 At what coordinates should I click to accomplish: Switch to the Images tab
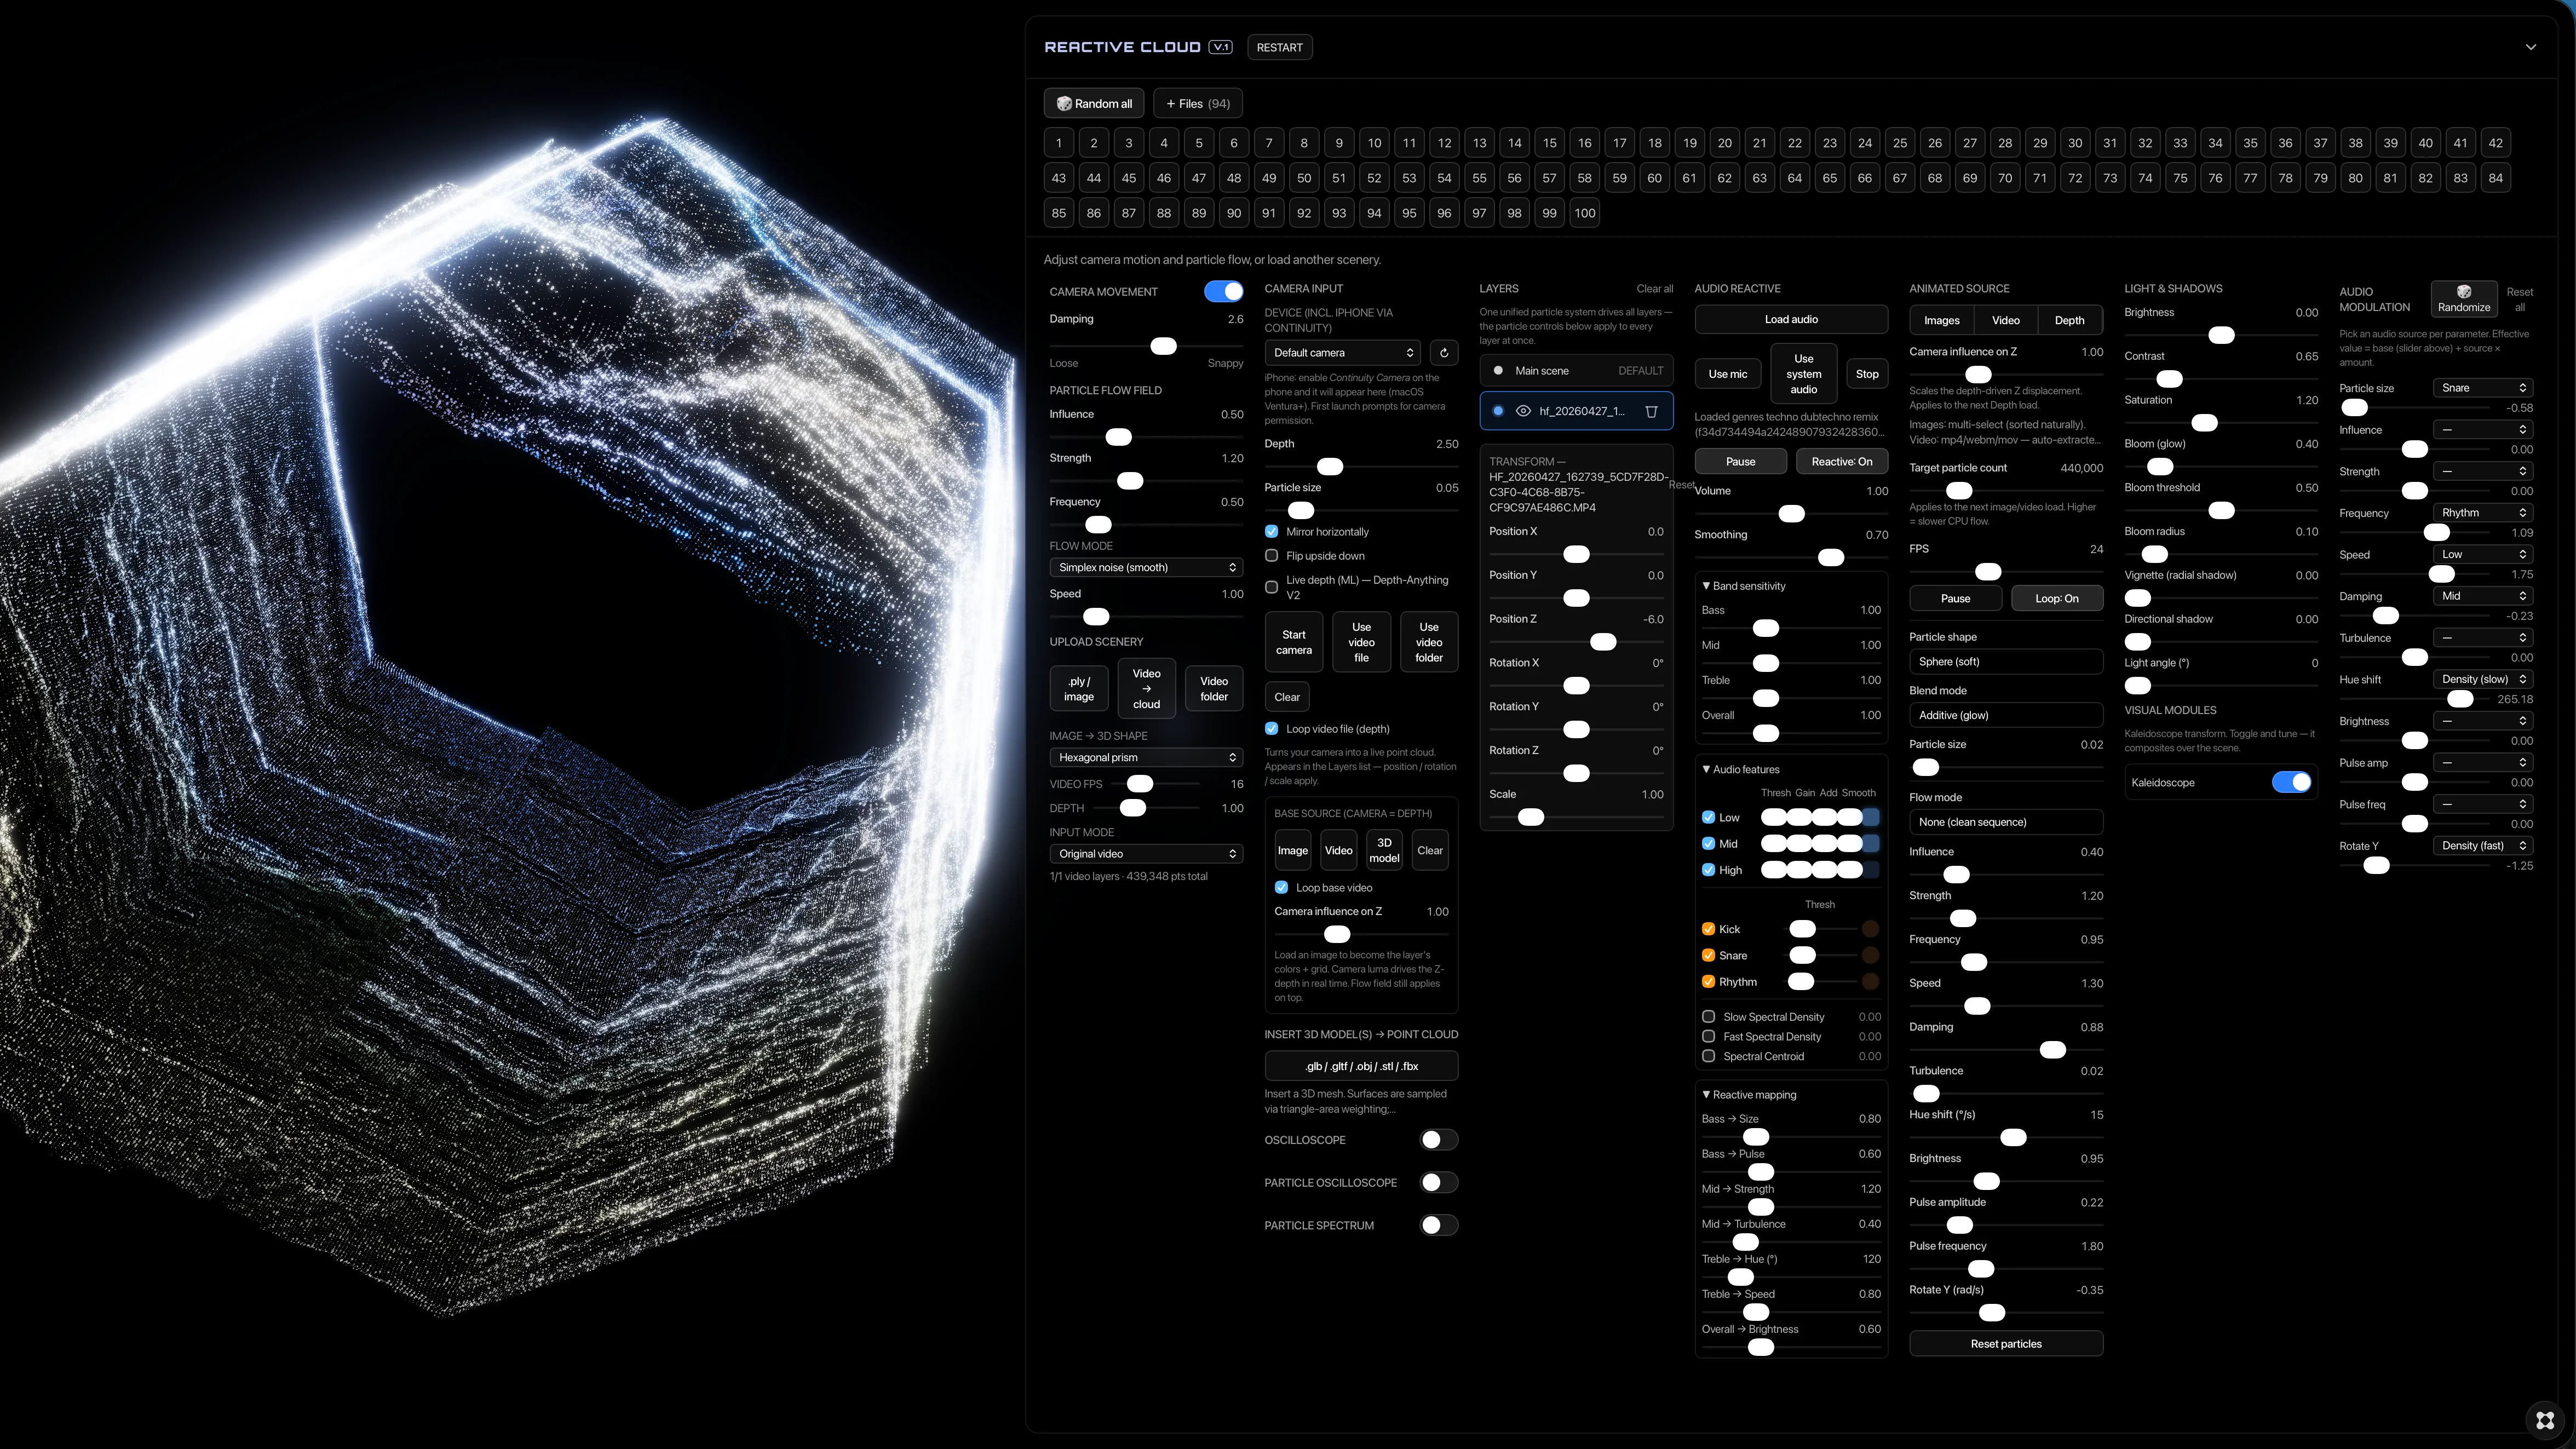click(1942, 320)
